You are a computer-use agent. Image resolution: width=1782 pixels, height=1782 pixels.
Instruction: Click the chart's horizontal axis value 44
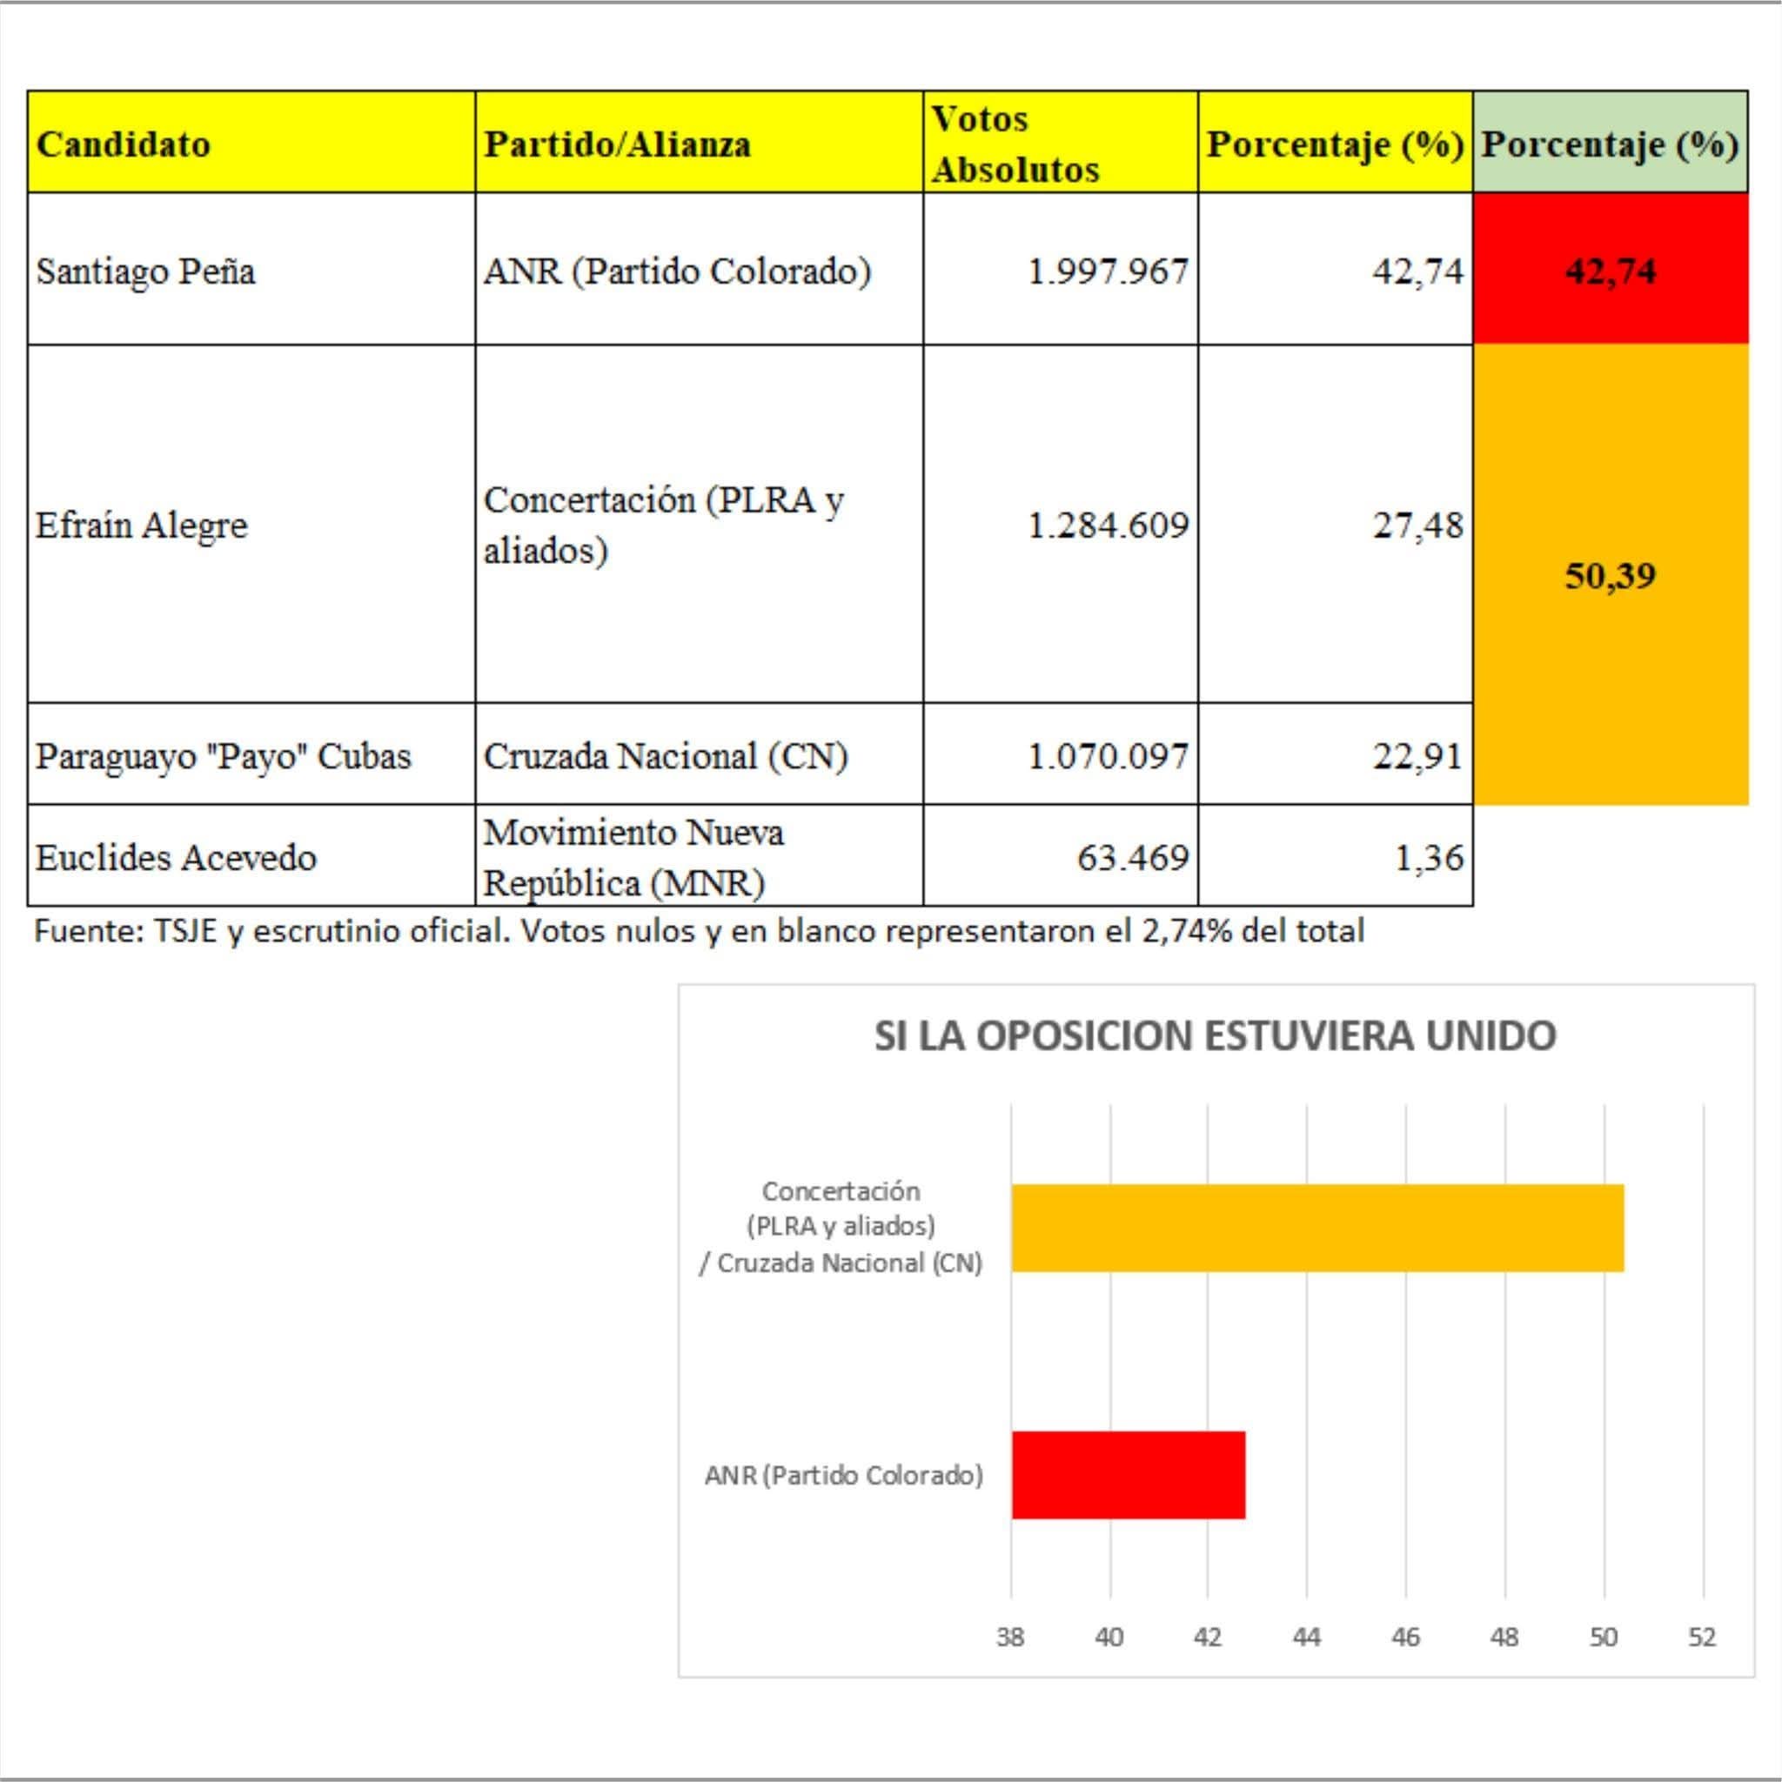[x=1306, y=1638]
